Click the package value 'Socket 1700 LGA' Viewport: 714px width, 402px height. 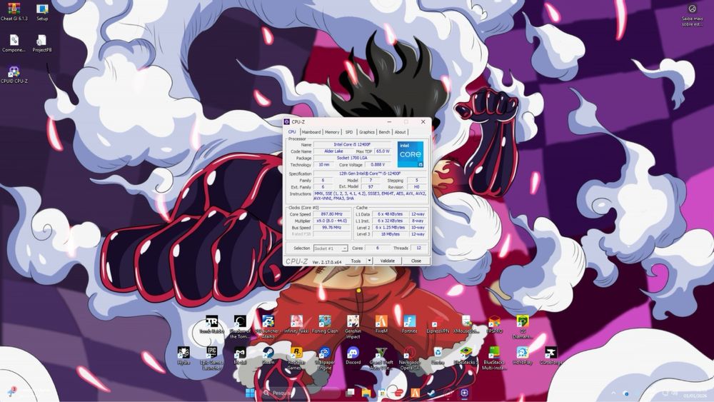[x=352, y=158]
